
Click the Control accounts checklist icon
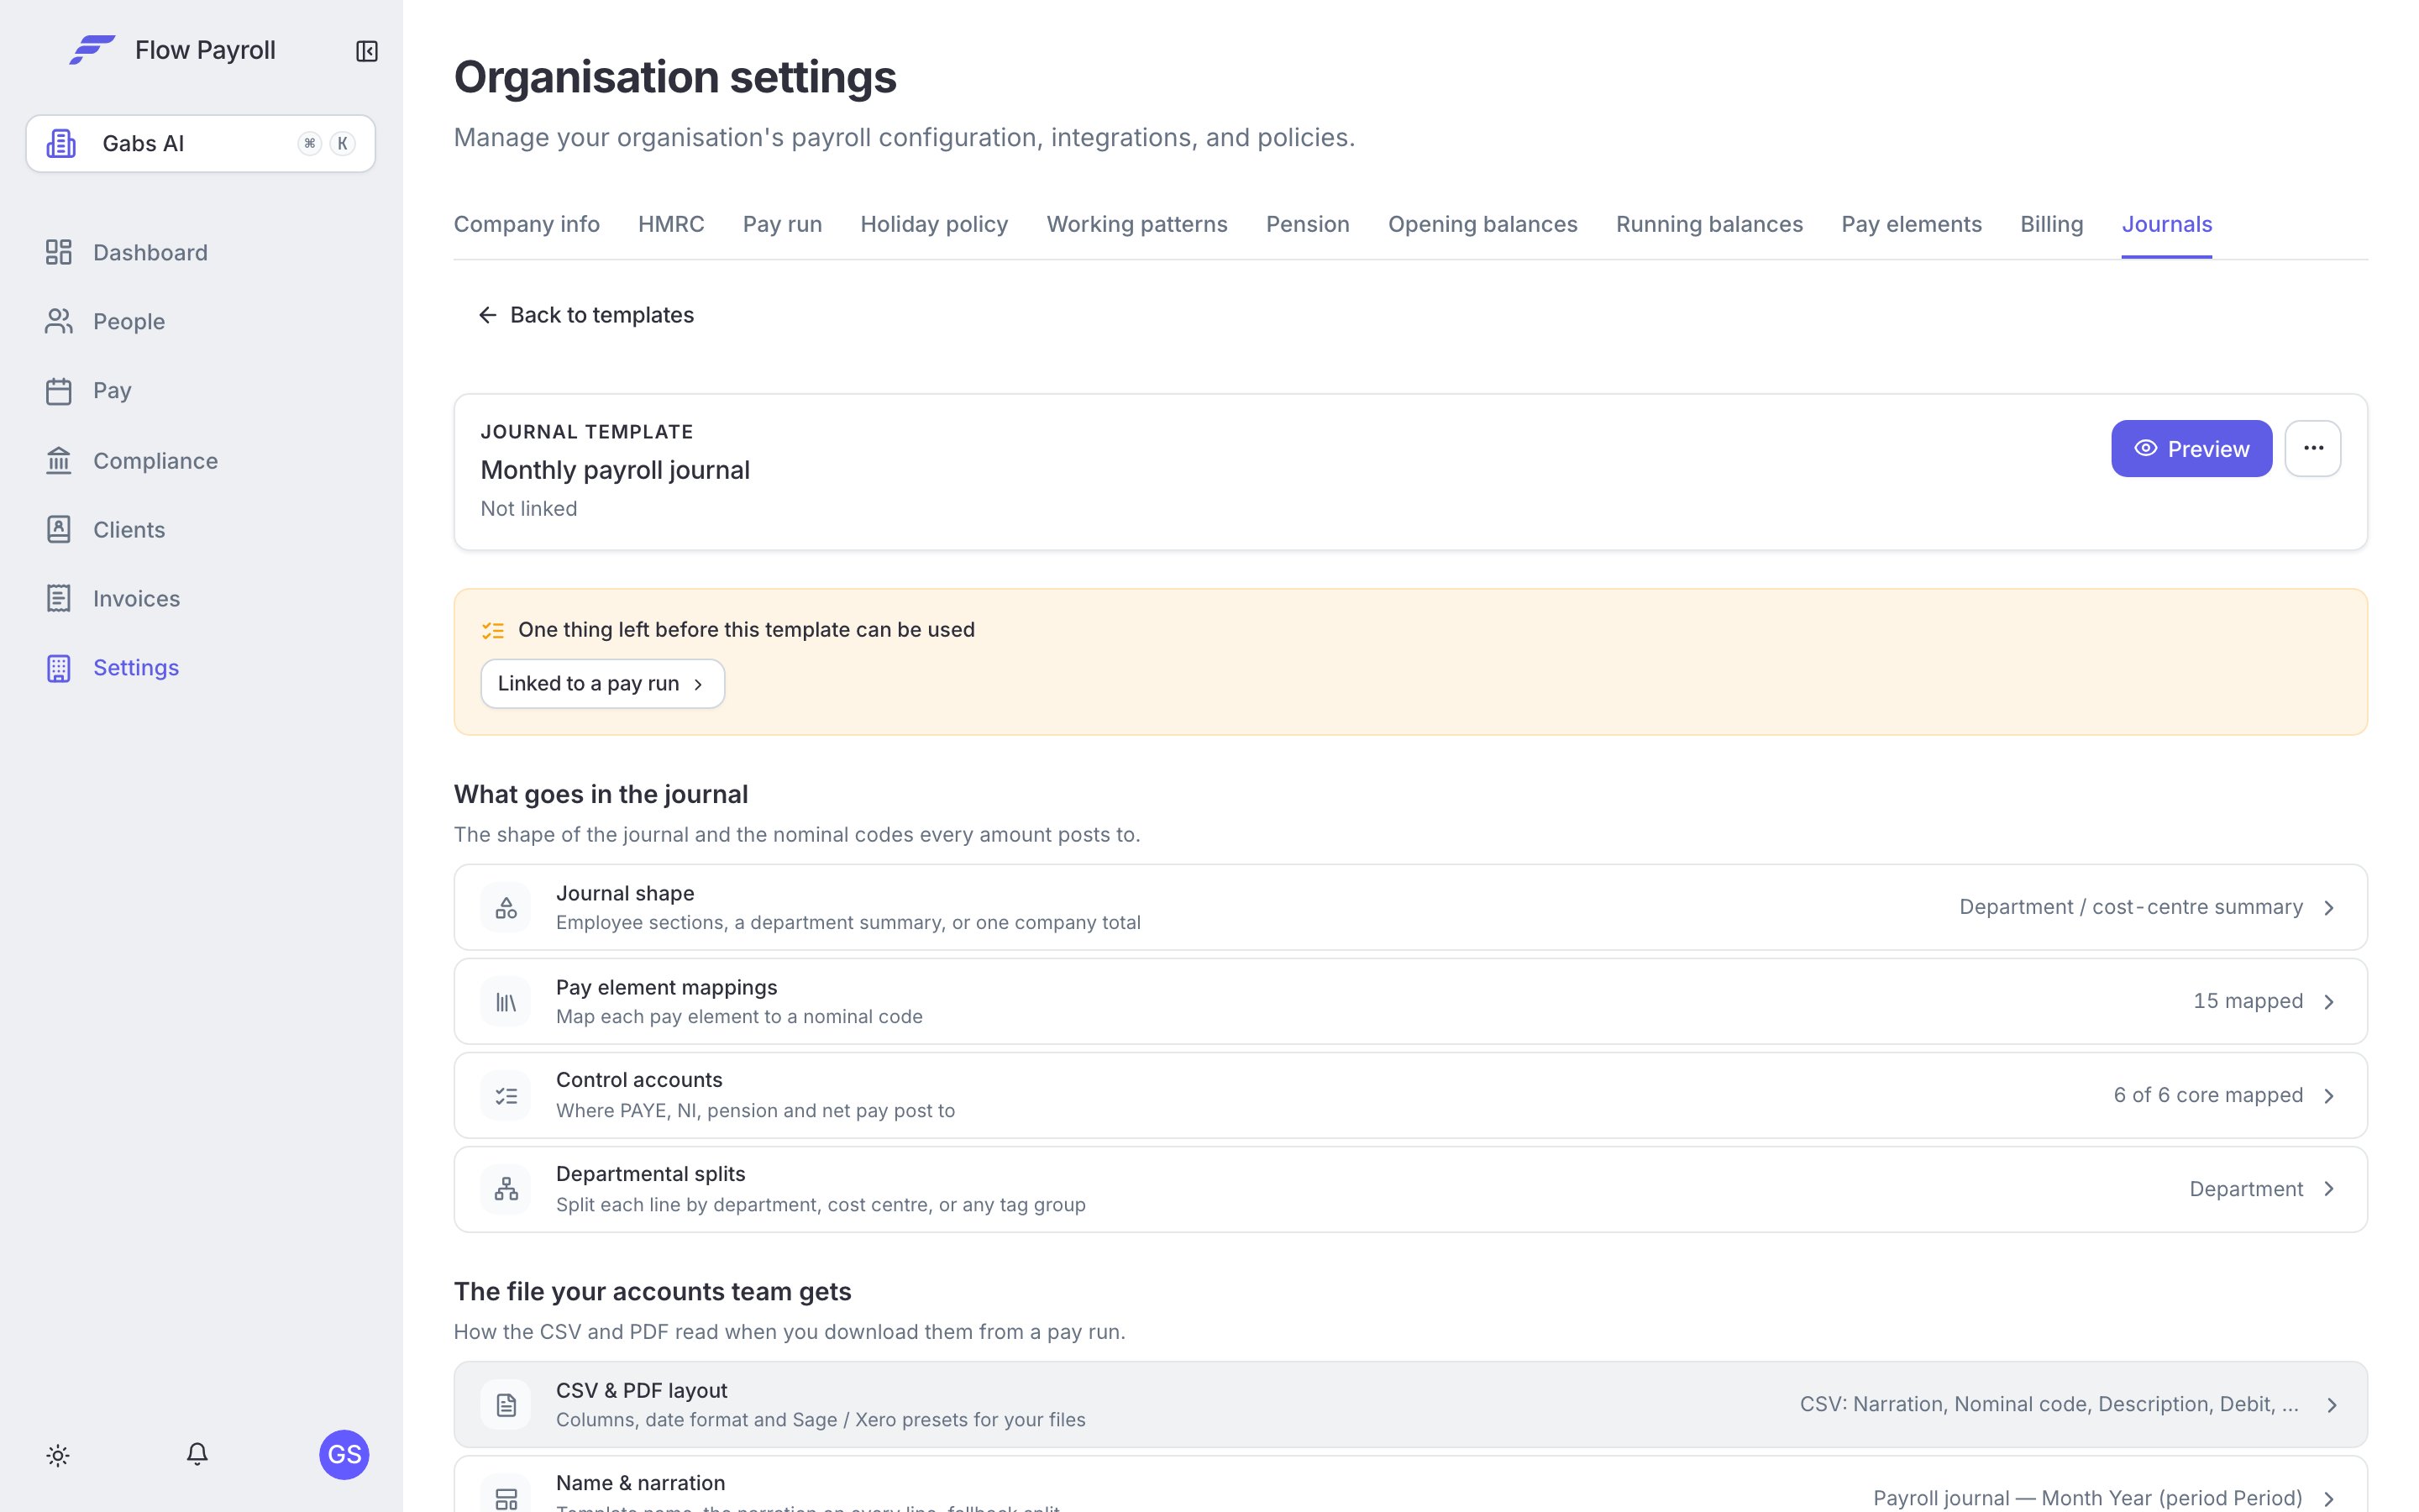506,1095
